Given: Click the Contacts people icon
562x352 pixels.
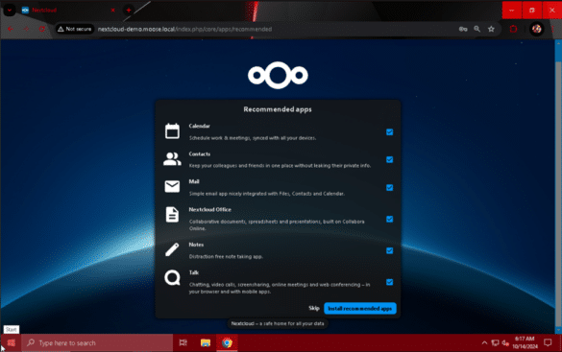Looking at the screenshot, I should coord(172,159).
